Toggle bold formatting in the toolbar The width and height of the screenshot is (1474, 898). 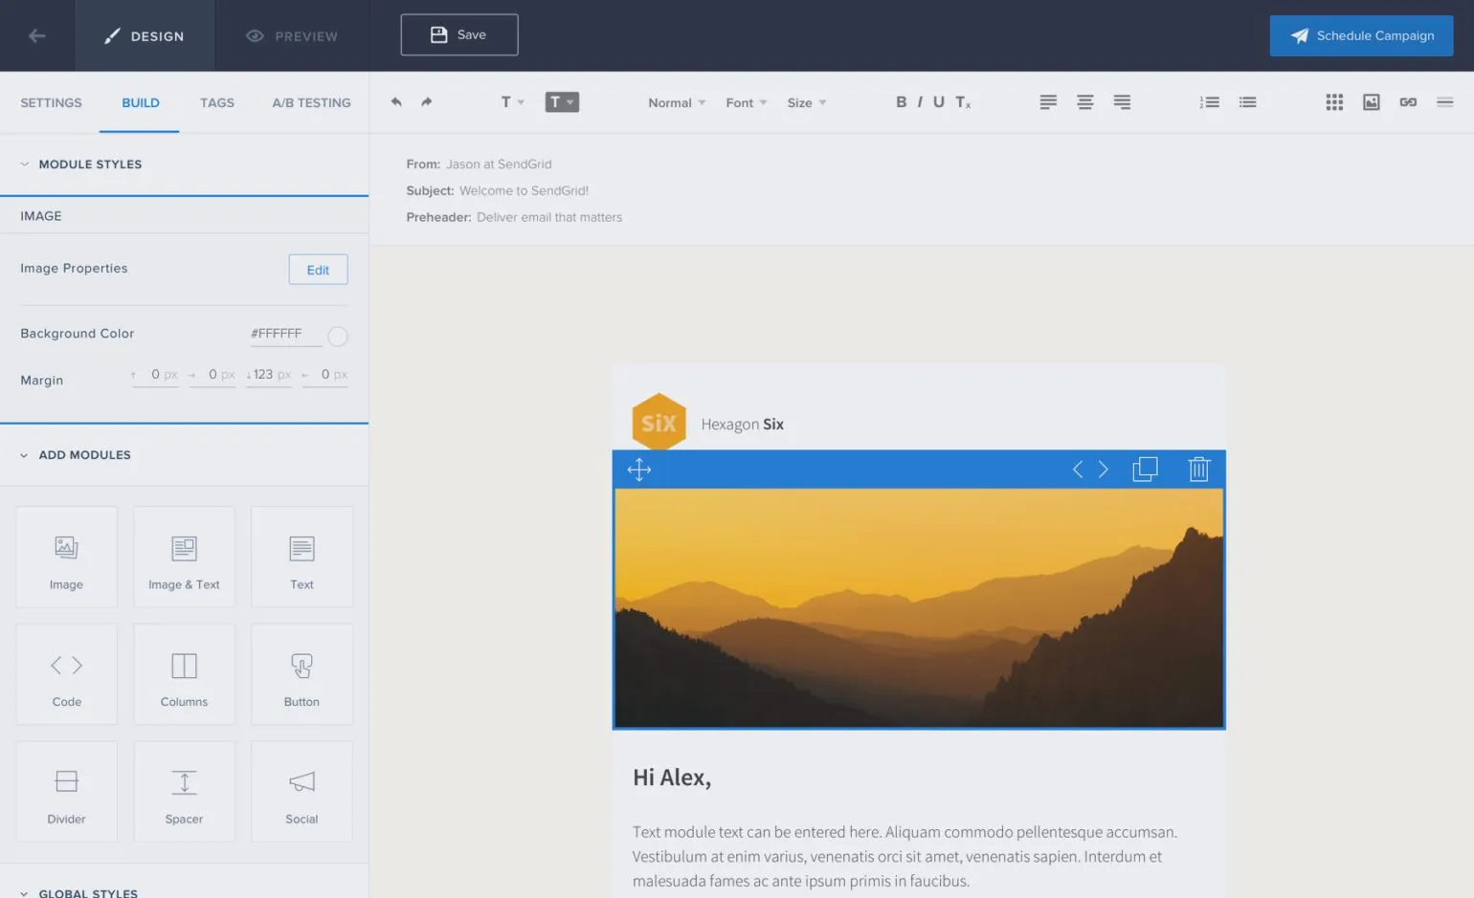901,101
